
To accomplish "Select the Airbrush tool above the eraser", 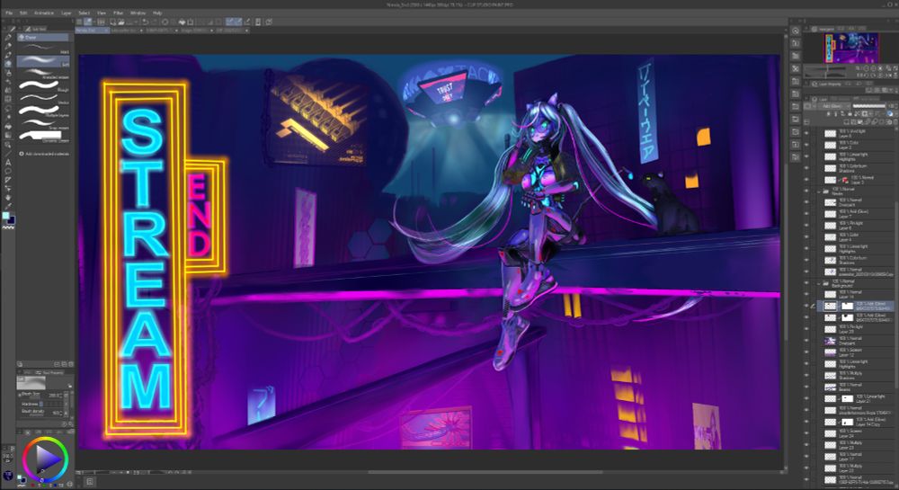I will tap(8, 56).
